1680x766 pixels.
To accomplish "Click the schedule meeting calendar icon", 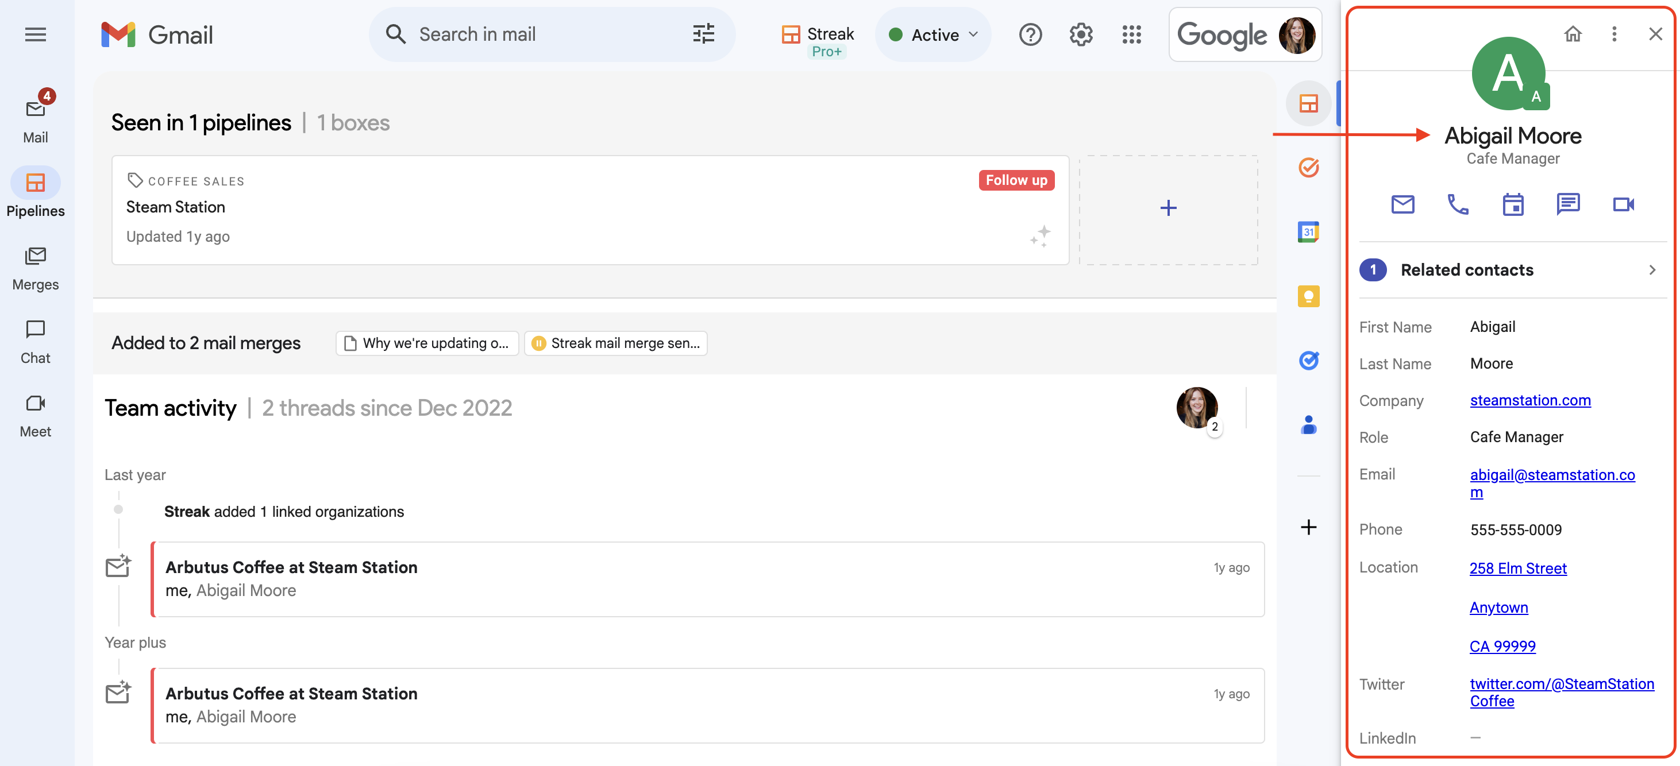I will coord(1512,204).
